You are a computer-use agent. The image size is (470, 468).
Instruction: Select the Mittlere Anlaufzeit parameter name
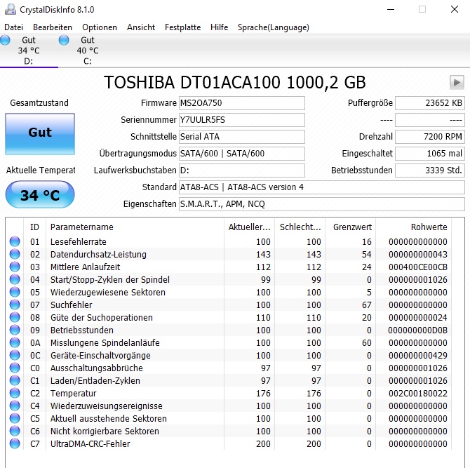85,267
